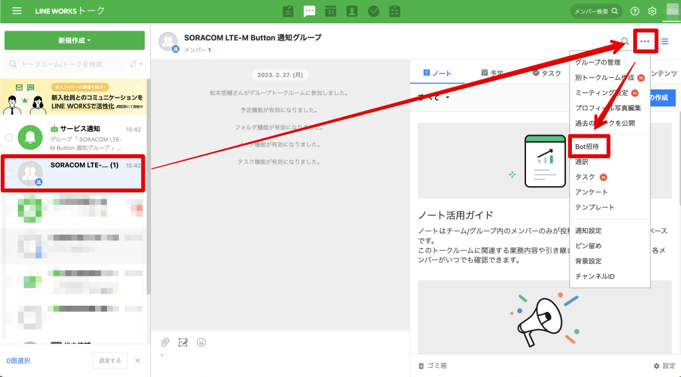This screenshot has width=681, height=377.
Task: Open ゴミ箱 at bottom of note panel
Action: pyautogui.click(x=432, y=366)
